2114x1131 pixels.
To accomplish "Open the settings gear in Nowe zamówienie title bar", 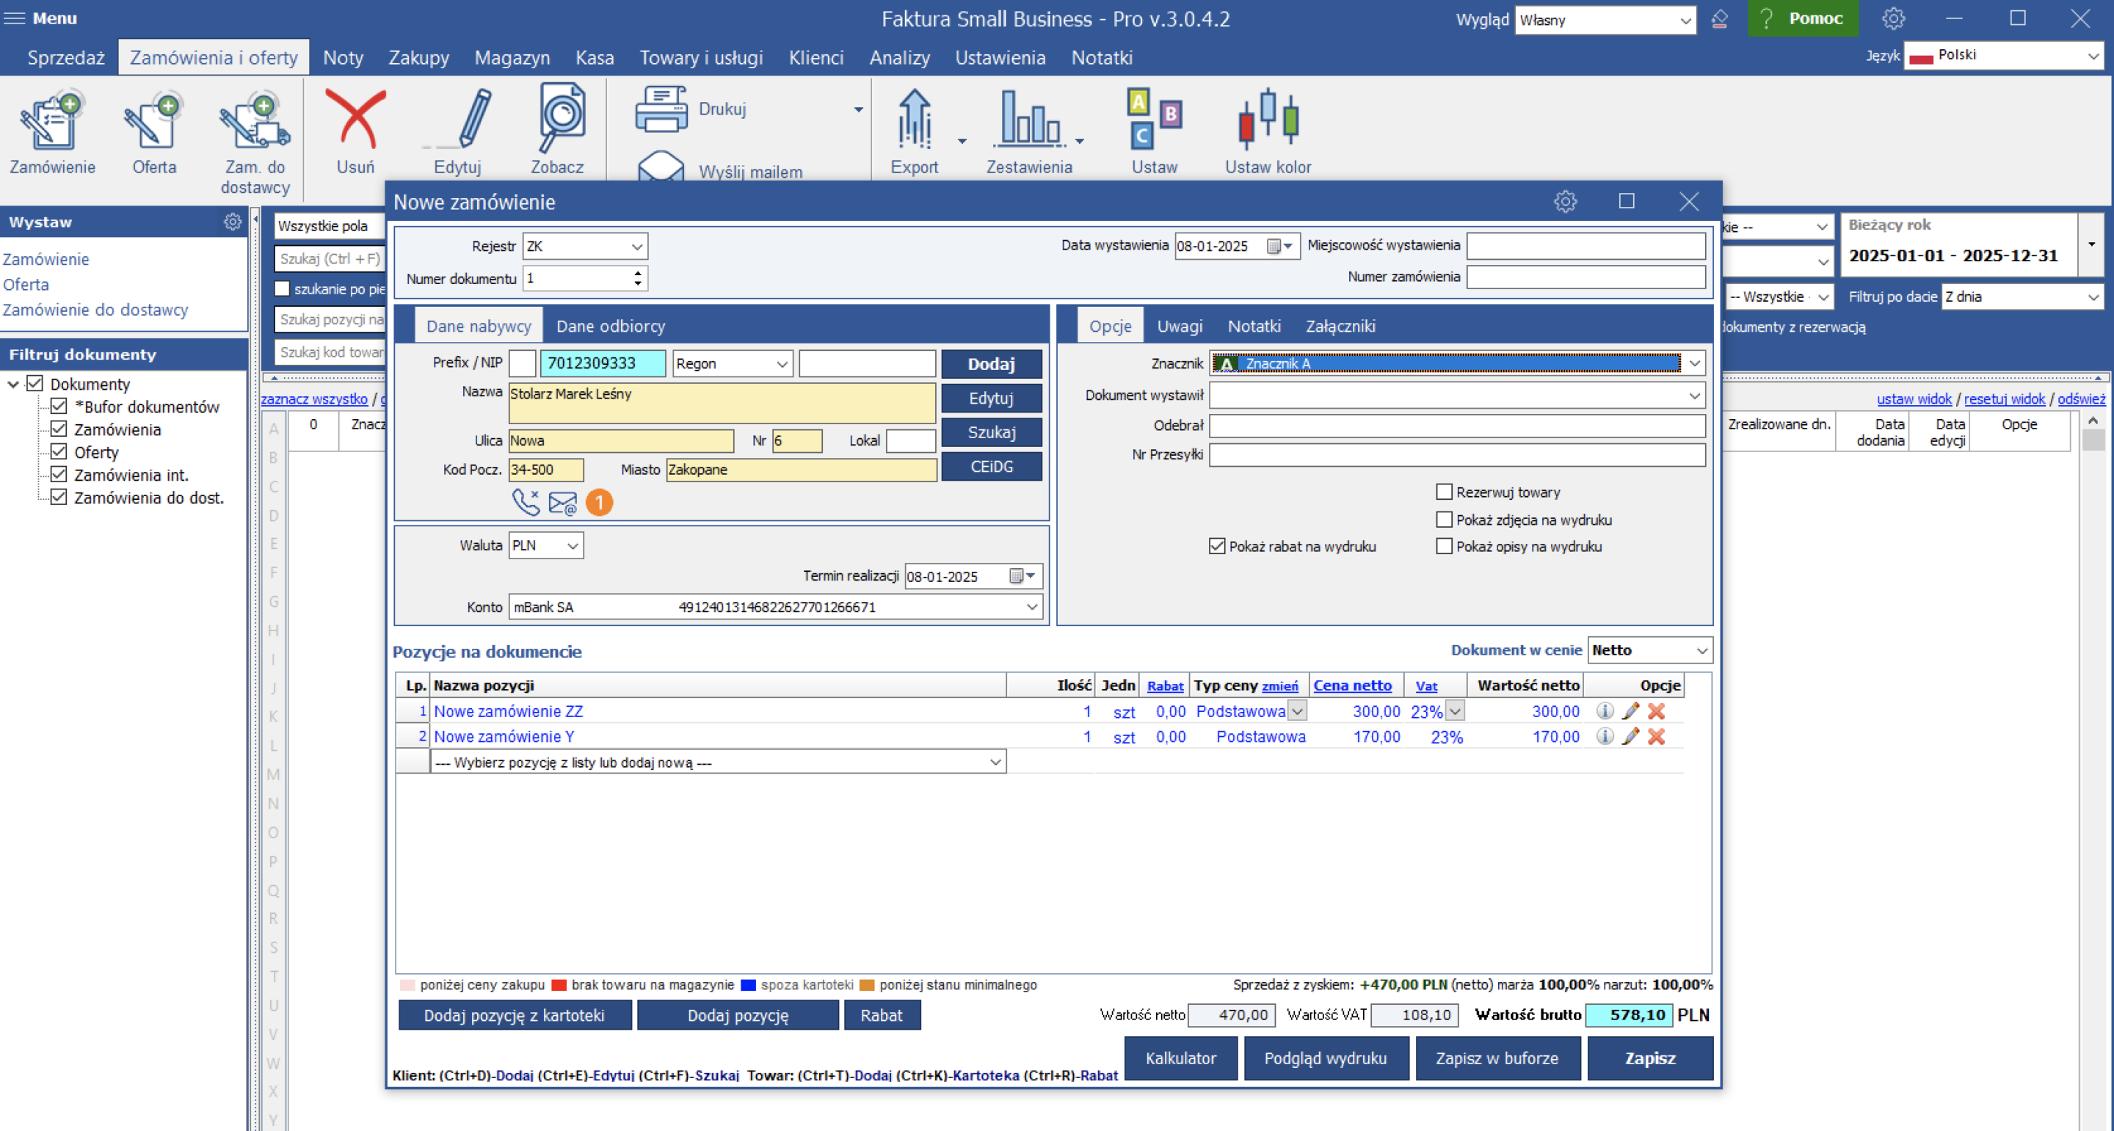I will [1566, 202].
